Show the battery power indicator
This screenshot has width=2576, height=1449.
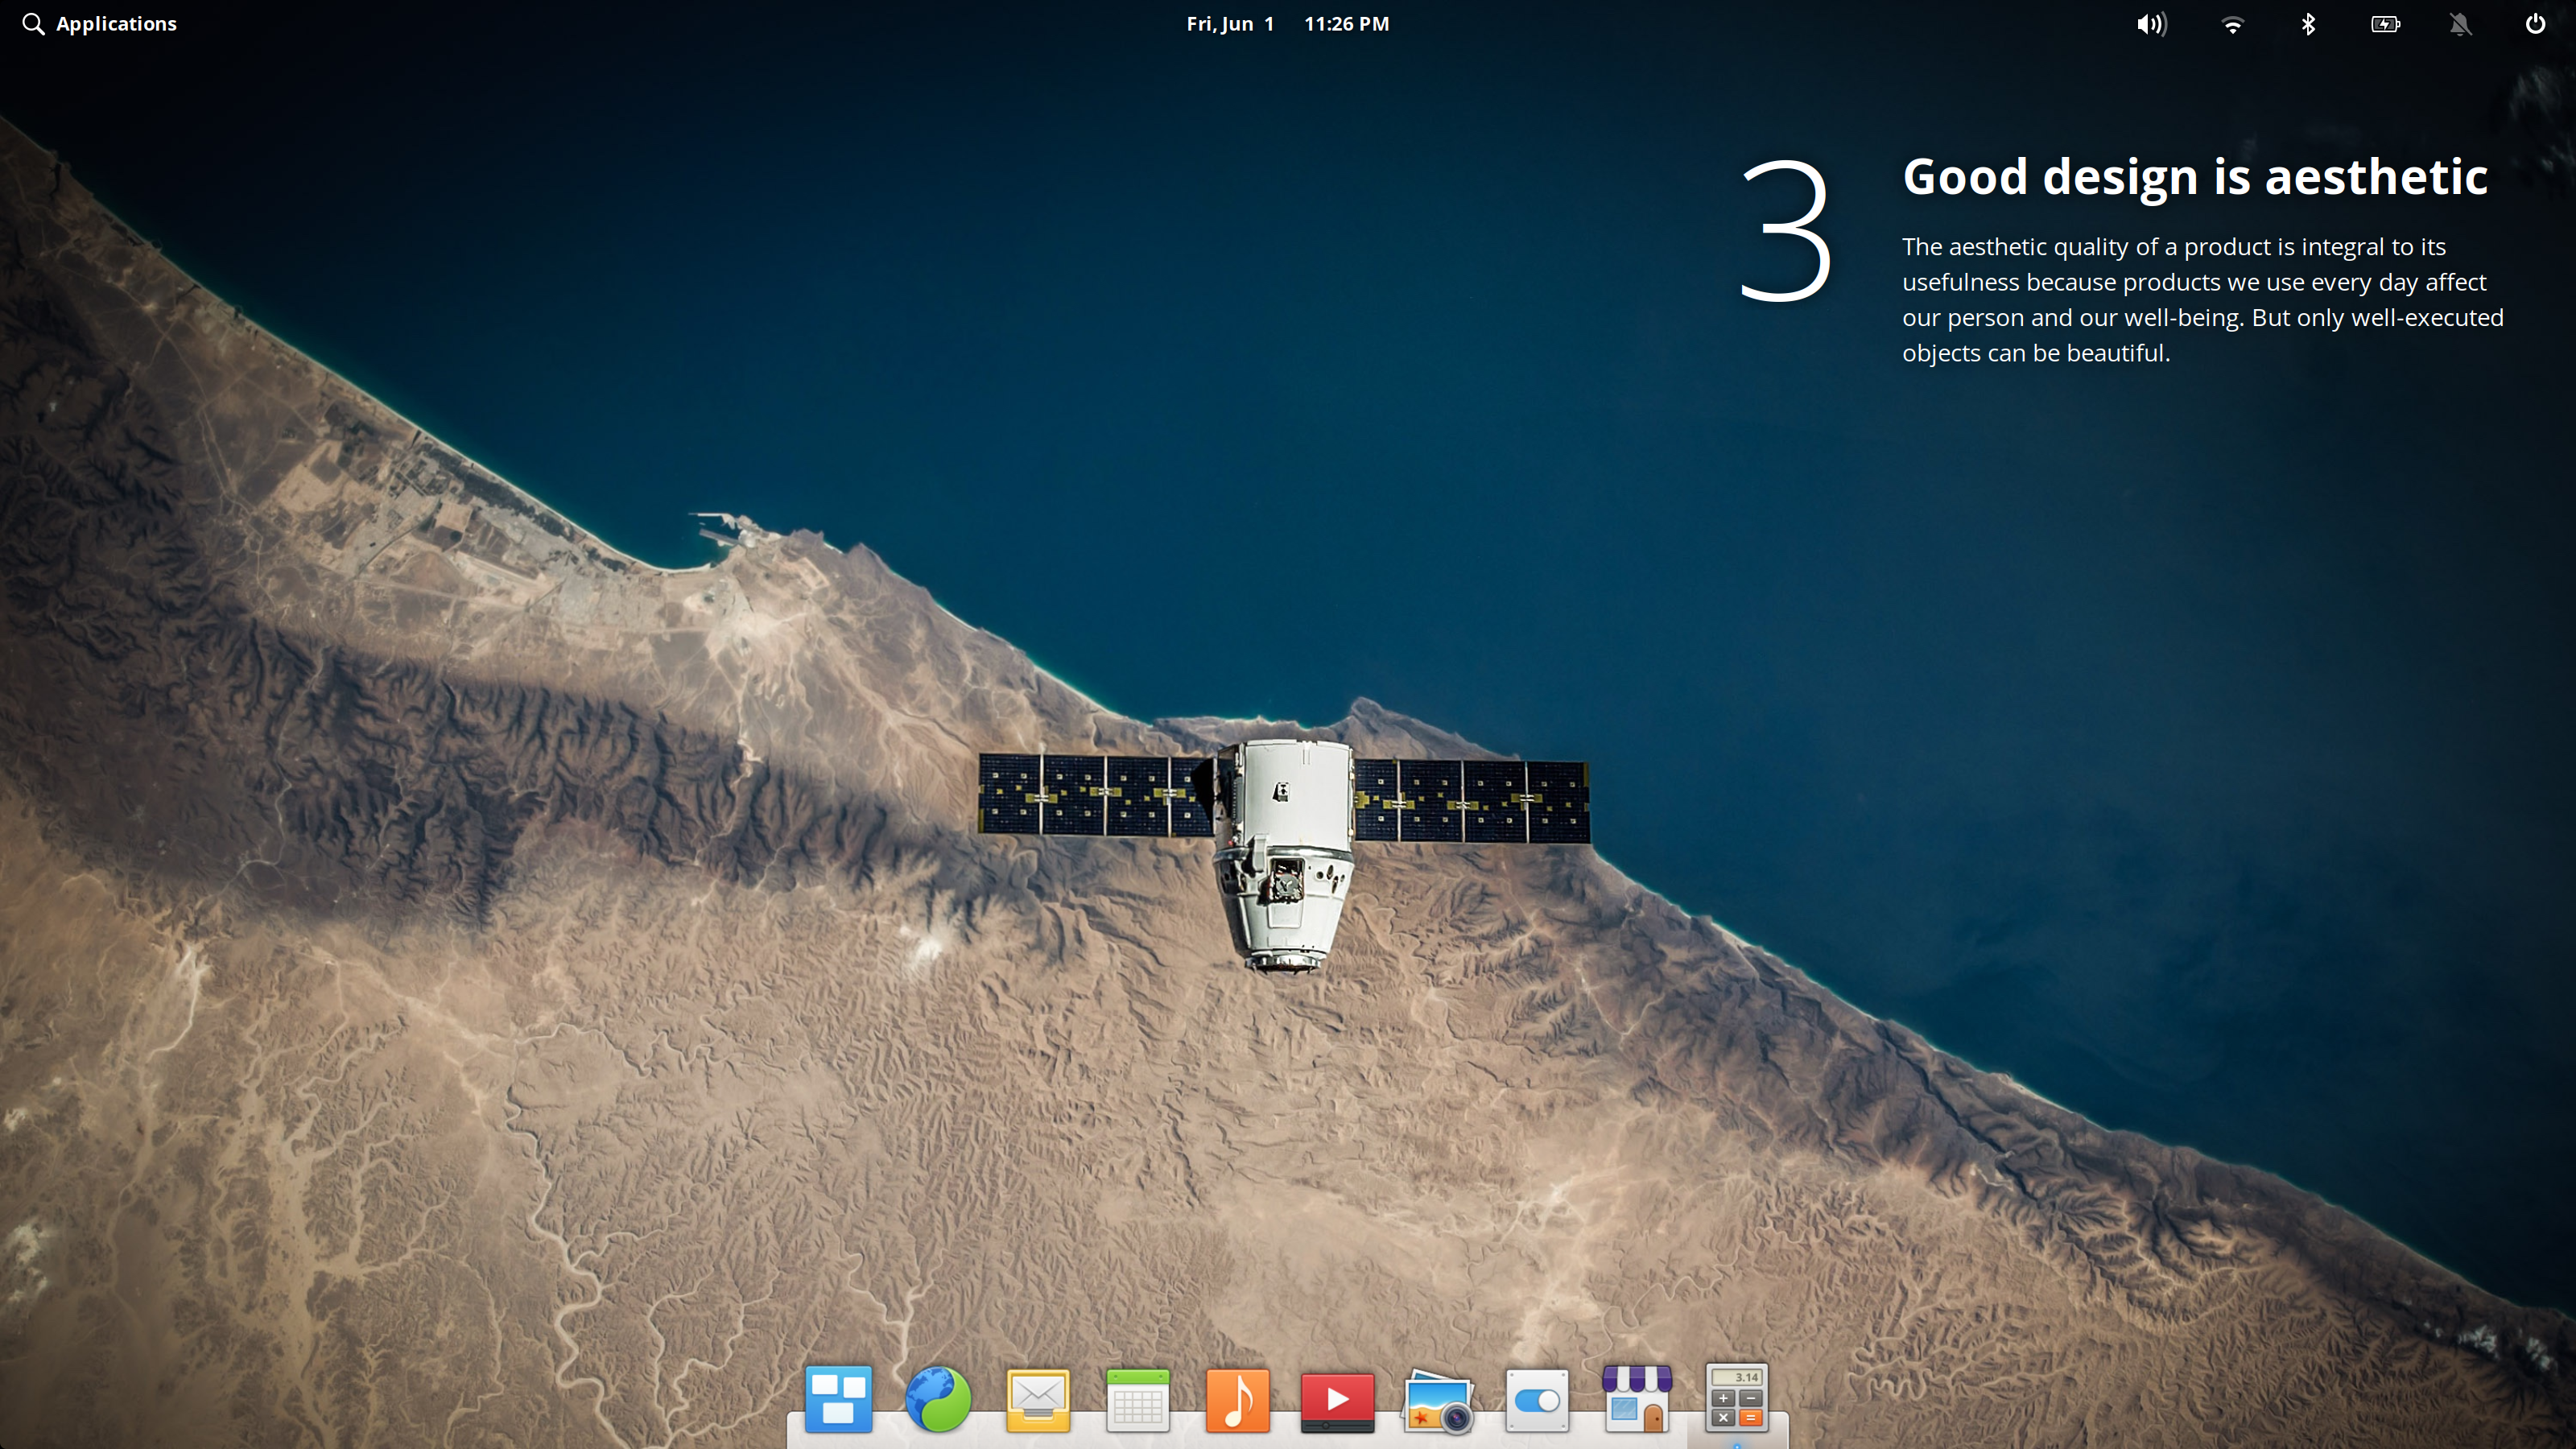point(2385,24)
